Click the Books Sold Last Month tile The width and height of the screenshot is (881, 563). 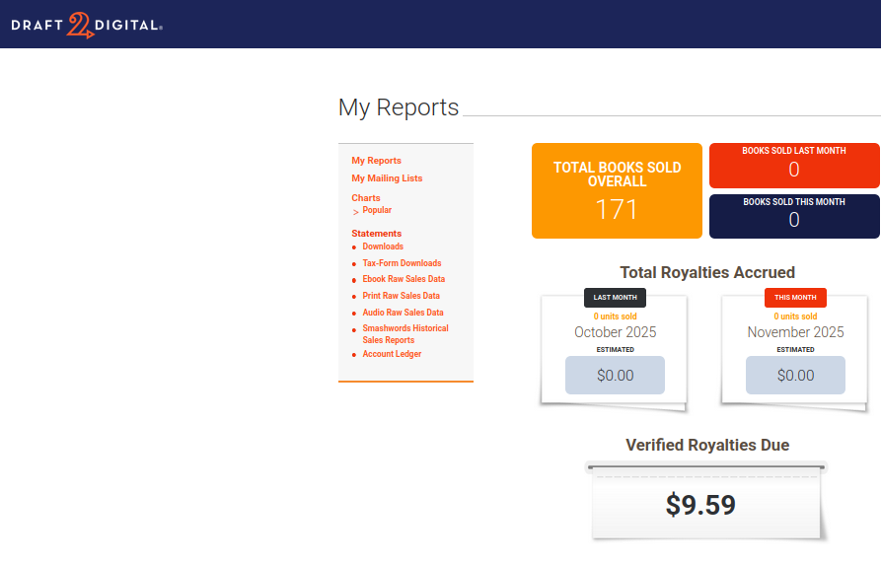pos(794,165)
